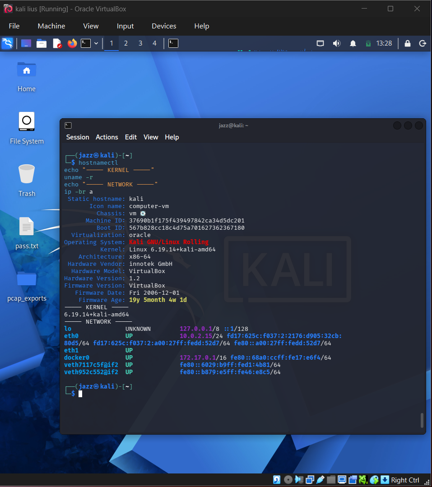Click the Right Ctrl host key label

pyautogui.click(x=405, y=480)
